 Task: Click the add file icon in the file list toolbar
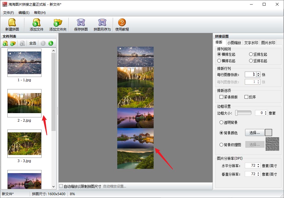point(5,43)
